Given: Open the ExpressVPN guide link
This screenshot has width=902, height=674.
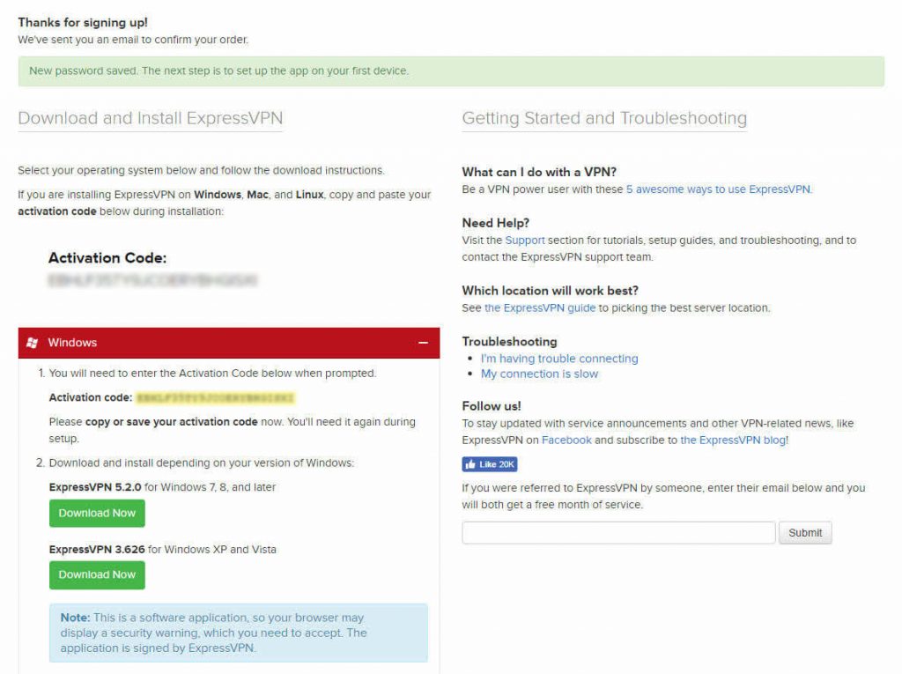Looking at the screenshot, I should coord(540,308).
